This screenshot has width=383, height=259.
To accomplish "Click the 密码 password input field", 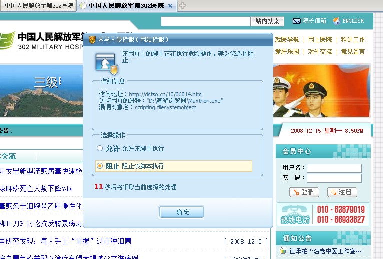I will [334, 178].
